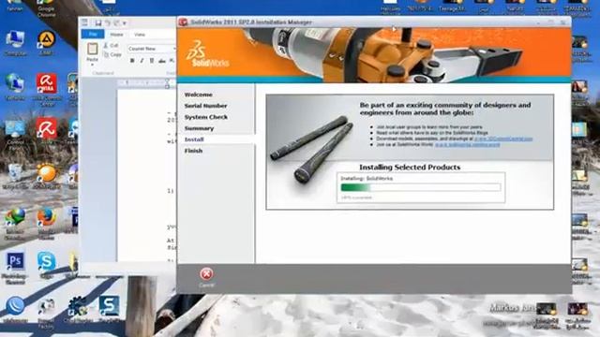Click Cut in WordPad clipboard group
This screenshot has height=337, width=600.
(x=111, y=46)
